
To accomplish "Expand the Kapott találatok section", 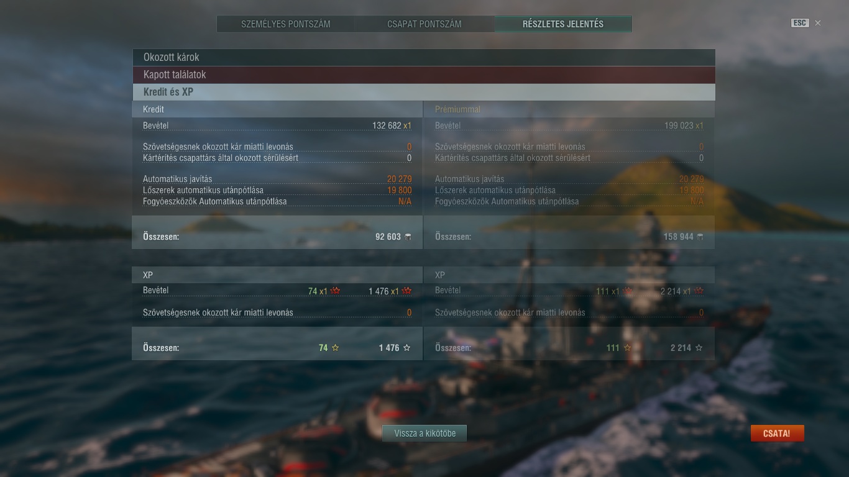I will (x=424, y=75).
